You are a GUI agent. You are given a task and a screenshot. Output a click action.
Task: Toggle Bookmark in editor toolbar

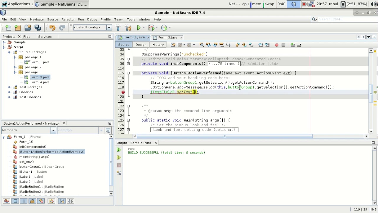(x=251, y=45)
